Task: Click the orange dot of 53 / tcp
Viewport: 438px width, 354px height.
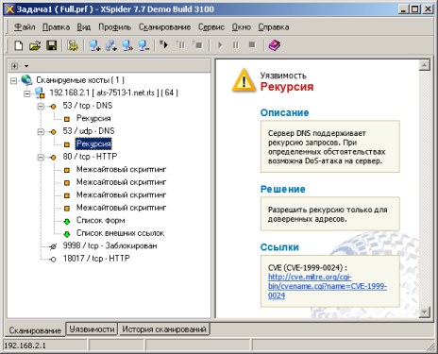Action: coord(53,107)
